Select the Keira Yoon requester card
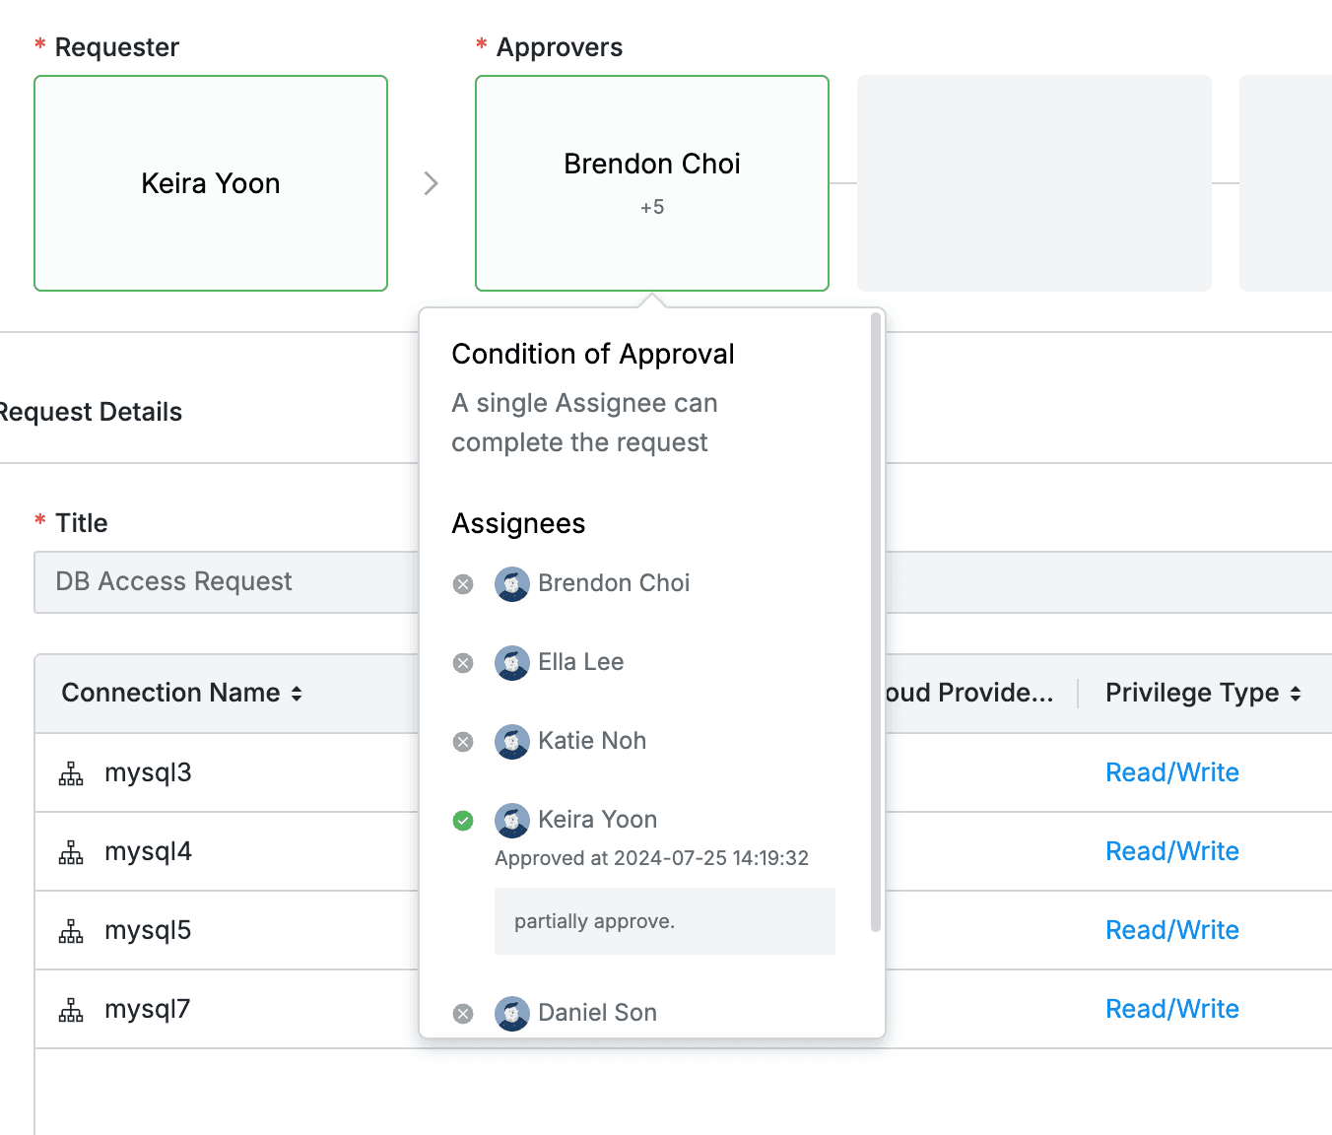Image resolution: width=1332 pixels, height=1135 pixels. (x=210, y=183)
